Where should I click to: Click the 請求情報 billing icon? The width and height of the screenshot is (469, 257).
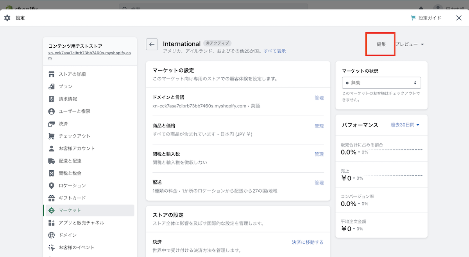point(51,99)
